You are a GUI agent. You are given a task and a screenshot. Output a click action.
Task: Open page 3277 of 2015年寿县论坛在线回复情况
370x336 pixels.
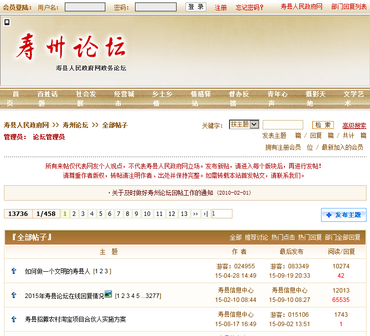pyautogui.click(x=152, y=295)
